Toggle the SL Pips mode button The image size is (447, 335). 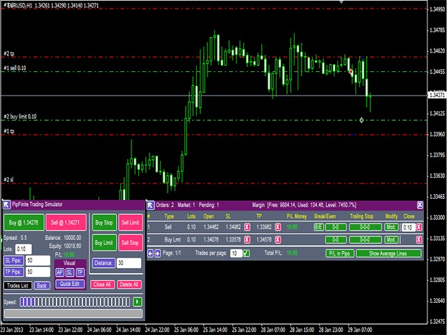click(14, 260)
